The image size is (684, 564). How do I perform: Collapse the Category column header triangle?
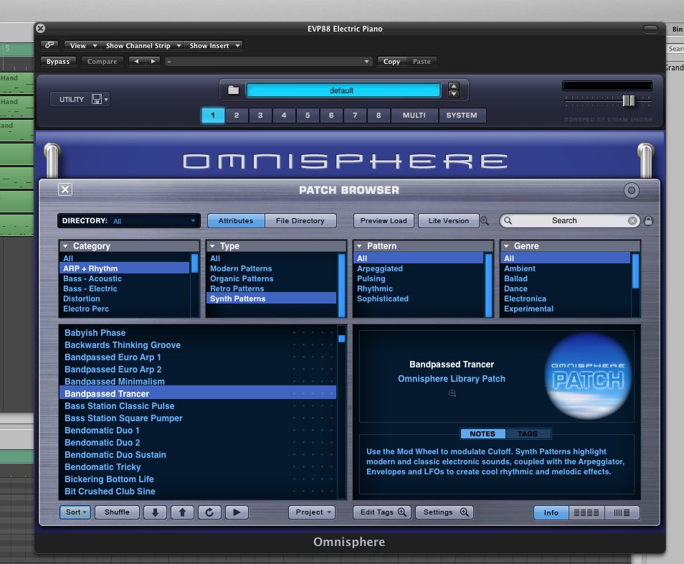[x=65, y=246]
